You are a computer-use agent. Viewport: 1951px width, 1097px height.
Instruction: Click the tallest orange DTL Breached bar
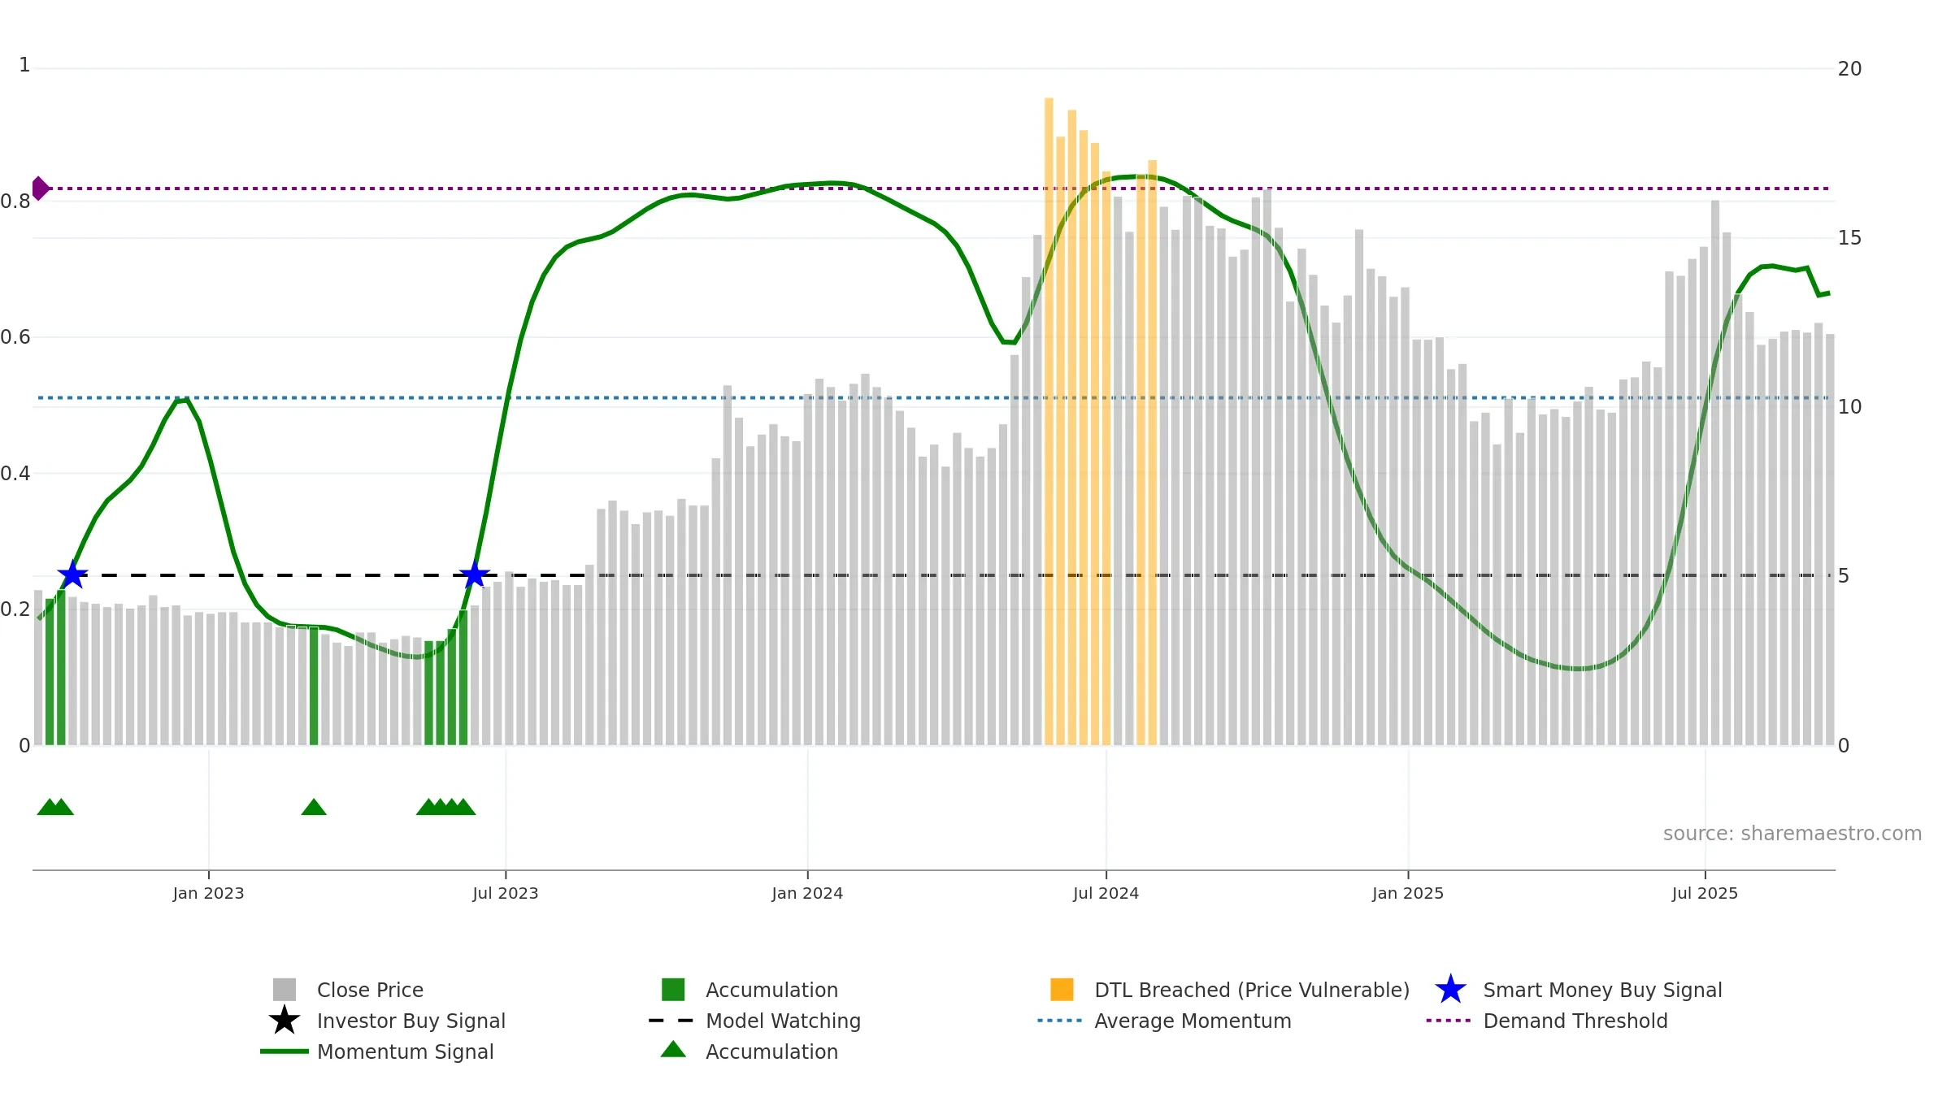click(x=1049, y=421)
